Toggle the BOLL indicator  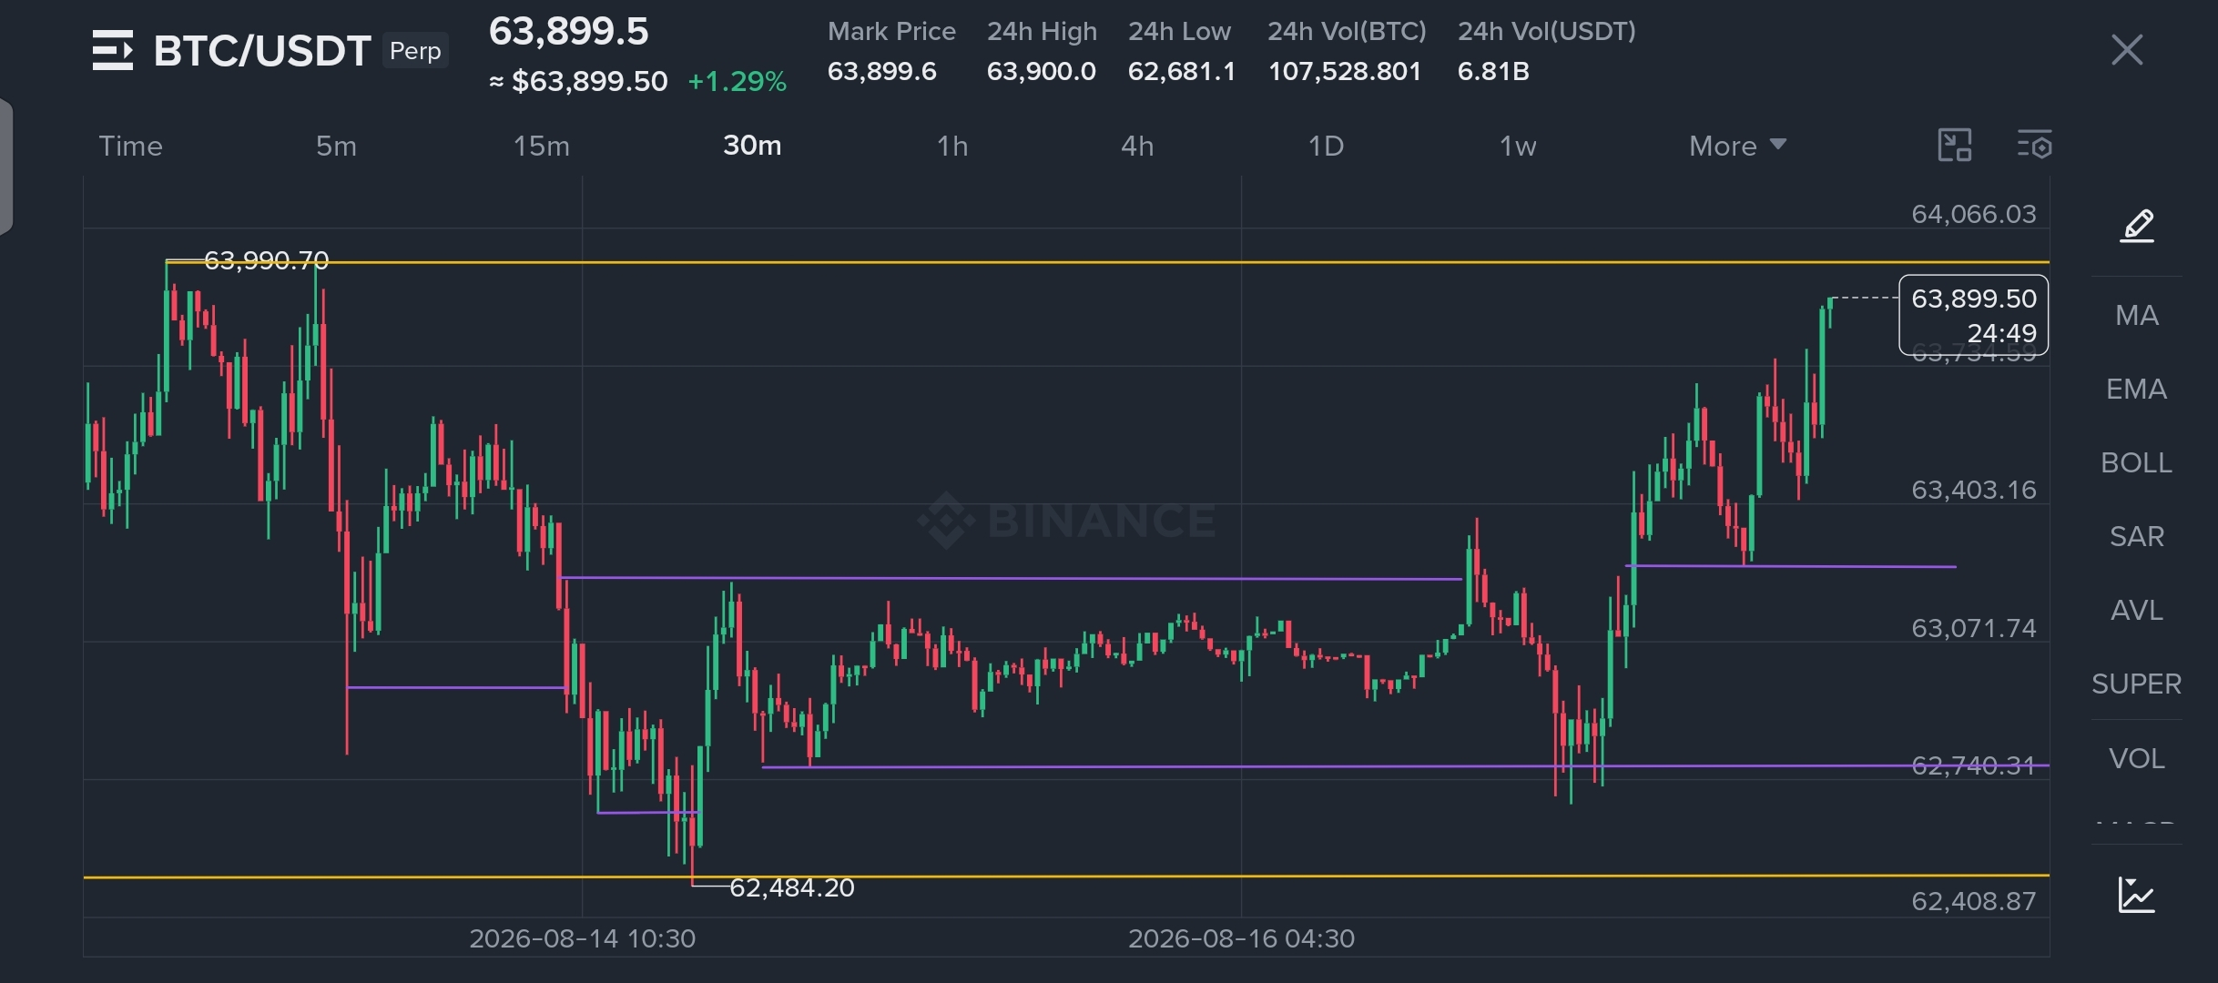[2136, 463]
